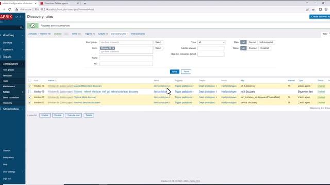Screen dimensions: 330x185
Task: Click Delete button below the table
Action: 89,115
